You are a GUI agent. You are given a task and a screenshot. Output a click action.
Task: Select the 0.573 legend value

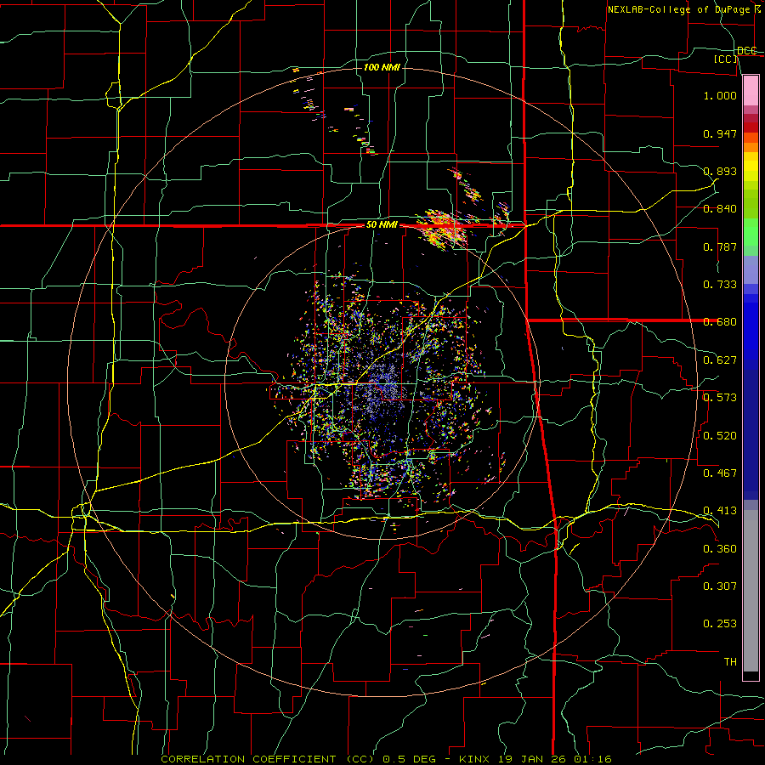coord(720,398)
